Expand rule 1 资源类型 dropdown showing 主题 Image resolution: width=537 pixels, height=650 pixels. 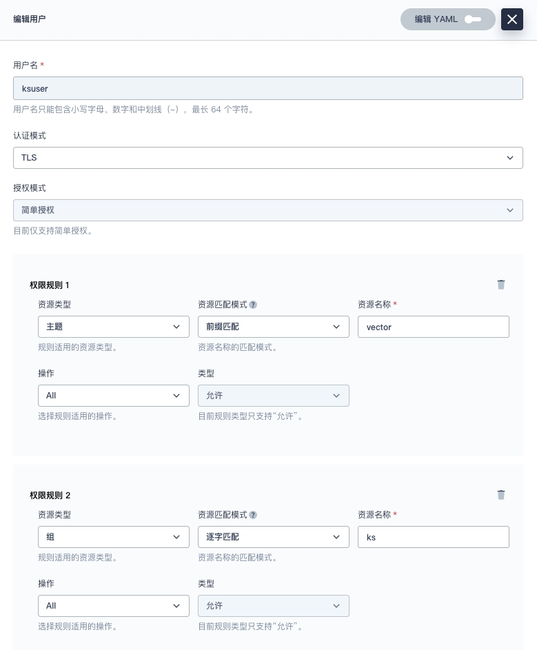tap(113, 327)
